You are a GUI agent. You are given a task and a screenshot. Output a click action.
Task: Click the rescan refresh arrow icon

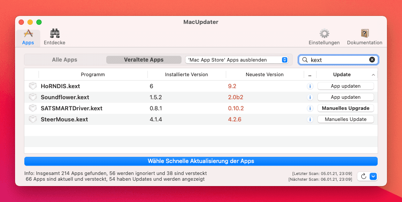tap(363, 176)
